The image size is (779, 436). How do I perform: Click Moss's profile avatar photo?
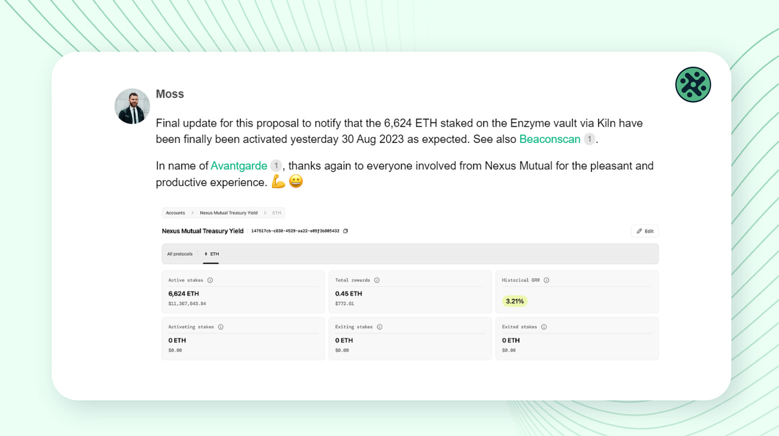click(132, 106)
